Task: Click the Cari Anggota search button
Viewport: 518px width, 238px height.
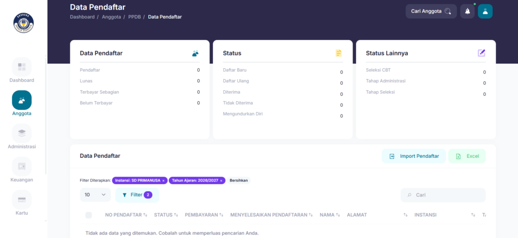Action: coord(431,11)
